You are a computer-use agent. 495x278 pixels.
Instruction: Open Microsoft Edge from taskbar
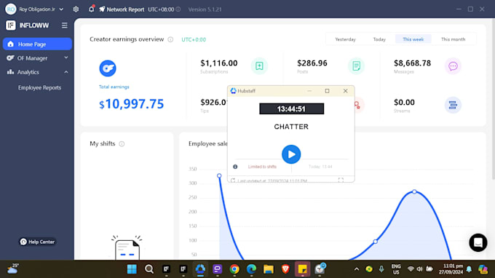[251, 269]
